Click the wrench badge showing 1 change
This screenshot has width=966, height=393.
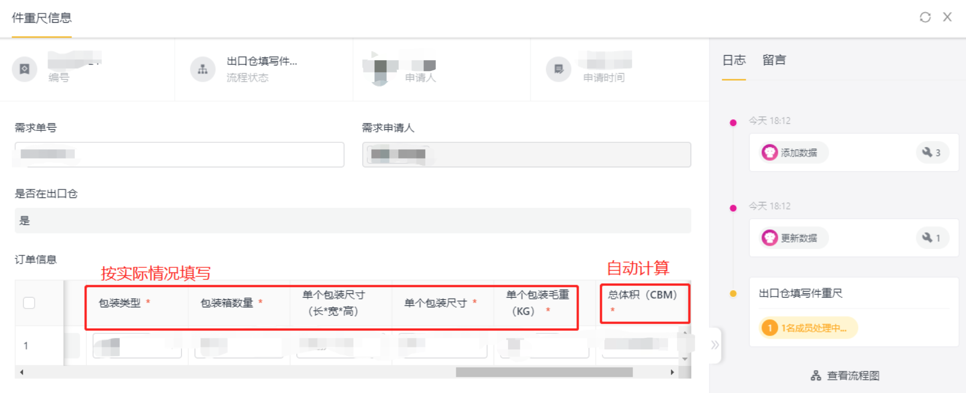click(x=932, y=238)
